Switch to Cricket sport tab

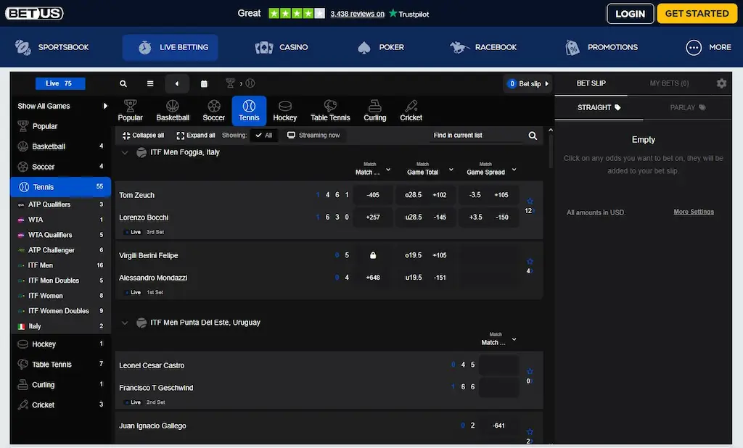(x=411, y=111)
